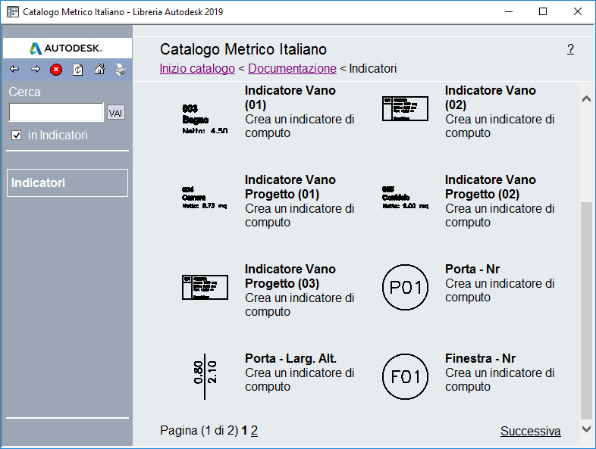Open the Documentazione breadcrumb link
Screen dimensions: 596x449
click(x=292, y=69)
